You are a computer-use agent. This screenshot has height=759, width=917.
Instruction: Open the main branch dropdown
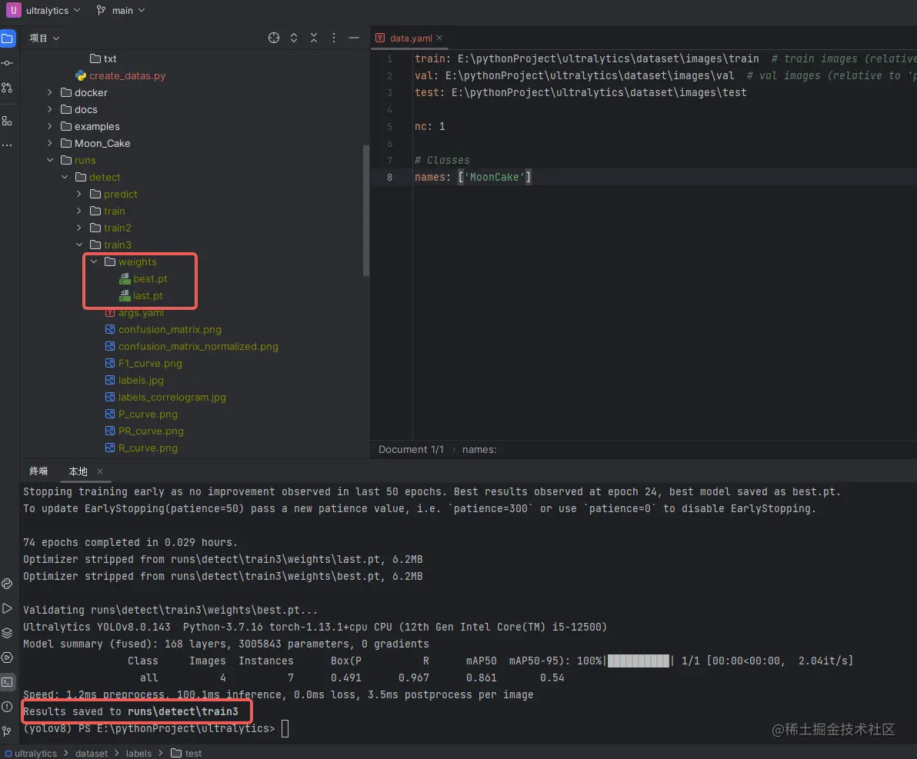121,11
